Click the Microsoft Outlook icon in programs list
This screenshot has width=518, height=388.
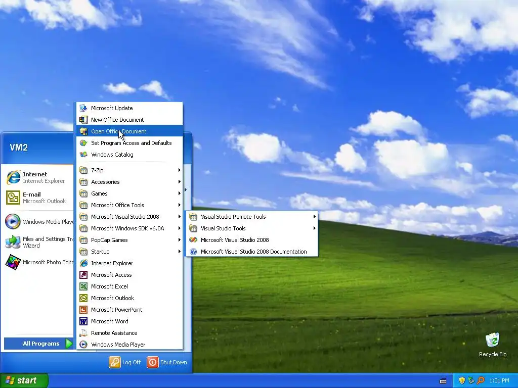click(83, 298)
